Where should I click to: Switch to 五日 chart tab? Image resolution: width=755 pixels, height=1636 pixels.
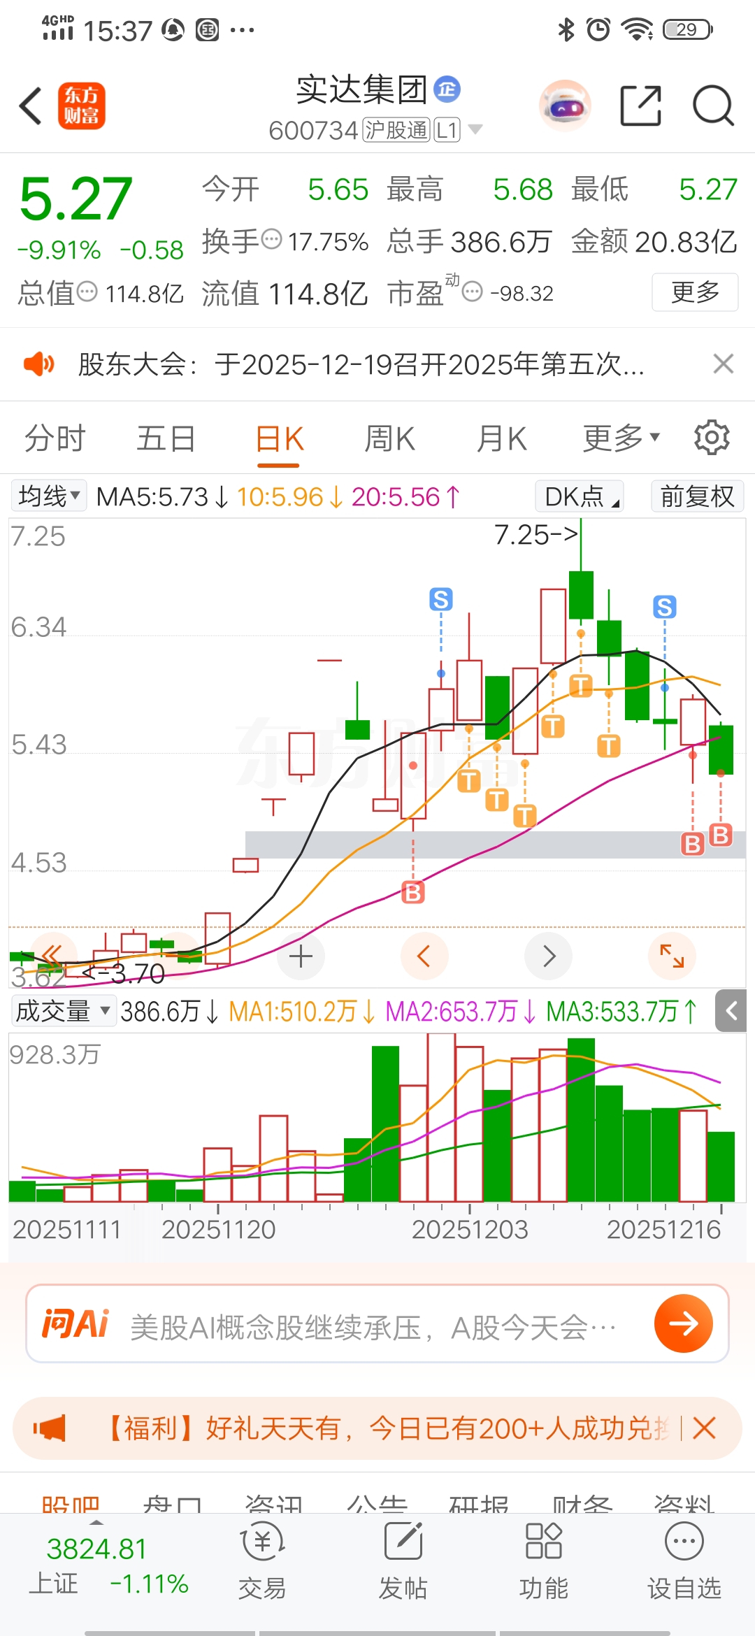[x=166, y=439]
